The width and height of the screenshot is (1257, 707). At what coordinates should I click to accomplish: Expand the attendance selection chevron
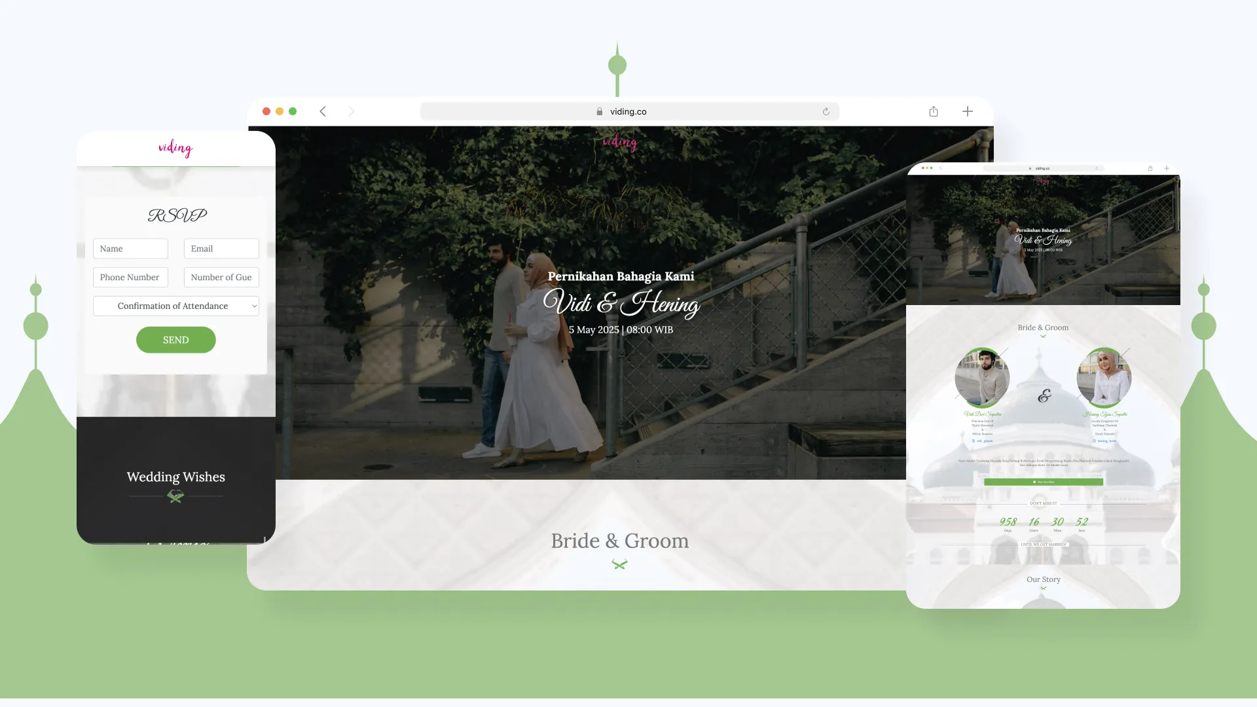[254, 306]
